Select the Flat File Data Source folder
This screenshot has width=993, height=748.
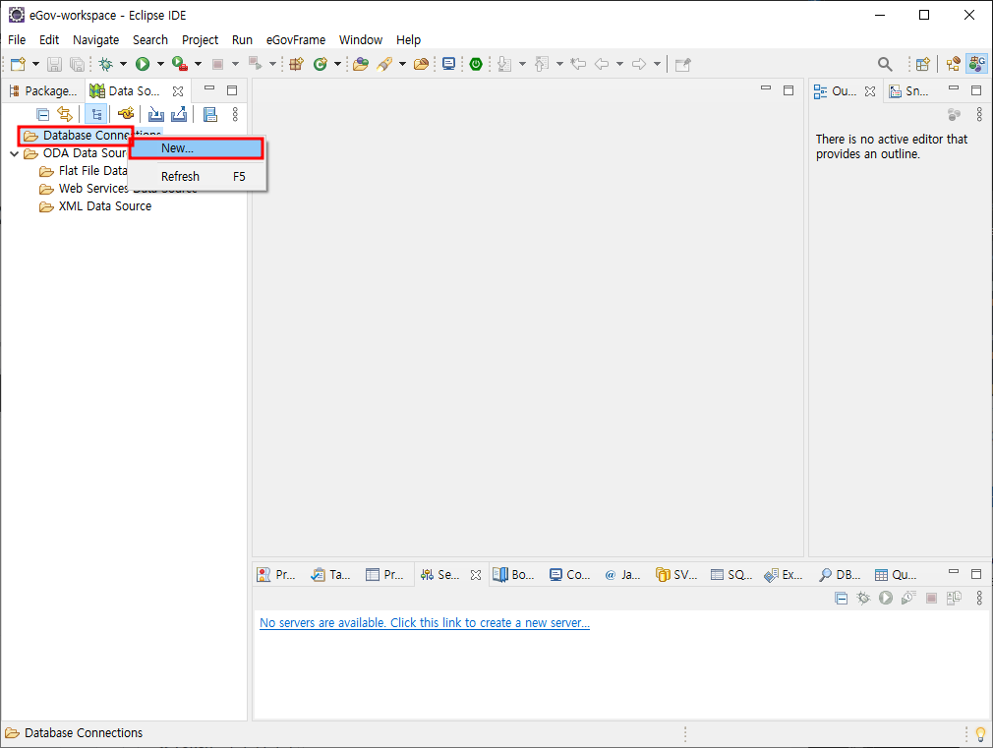pyautogui.click(x=84, y=171)
